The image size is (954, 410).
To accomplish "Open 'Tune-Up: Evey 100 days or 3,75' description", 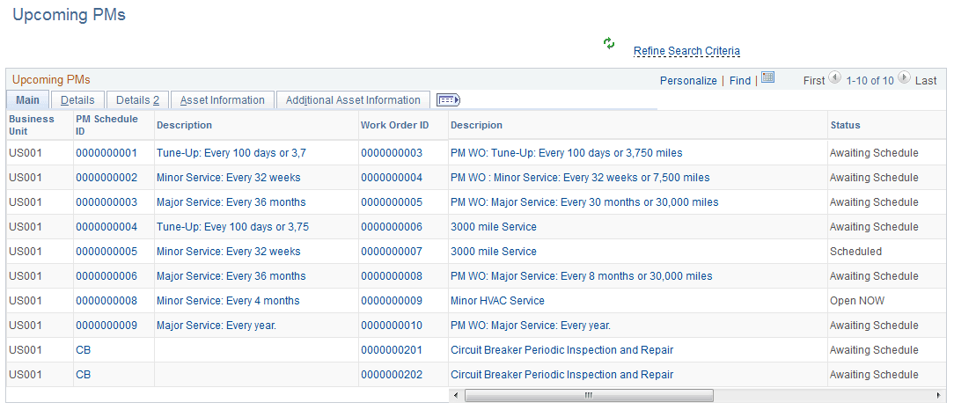I will pos(232,227).
